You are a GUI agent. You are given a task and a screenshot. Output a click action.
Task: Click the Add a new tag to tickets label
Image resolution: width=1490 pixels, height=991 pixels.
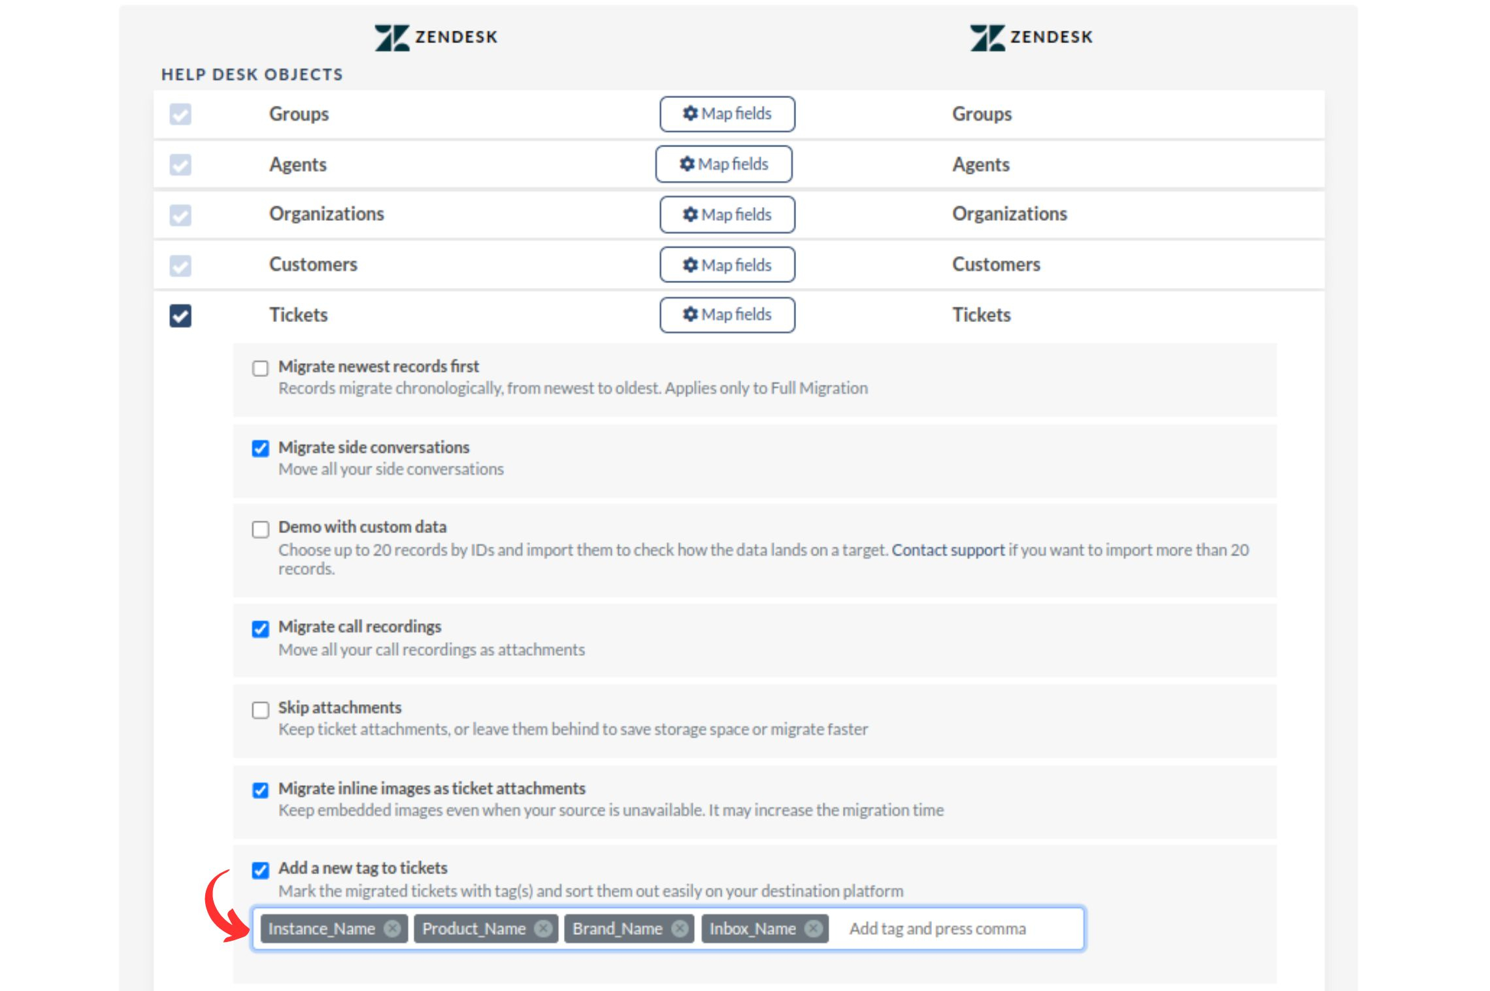coord(363,868)
